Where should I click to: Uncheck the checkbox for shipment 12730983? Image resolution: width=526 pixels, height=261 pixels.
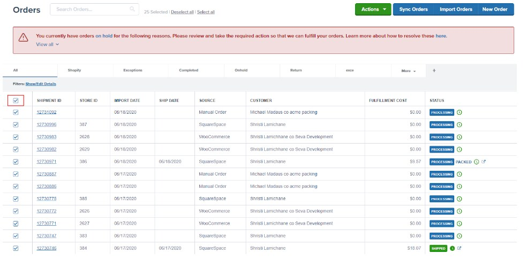tap(16, 137)
